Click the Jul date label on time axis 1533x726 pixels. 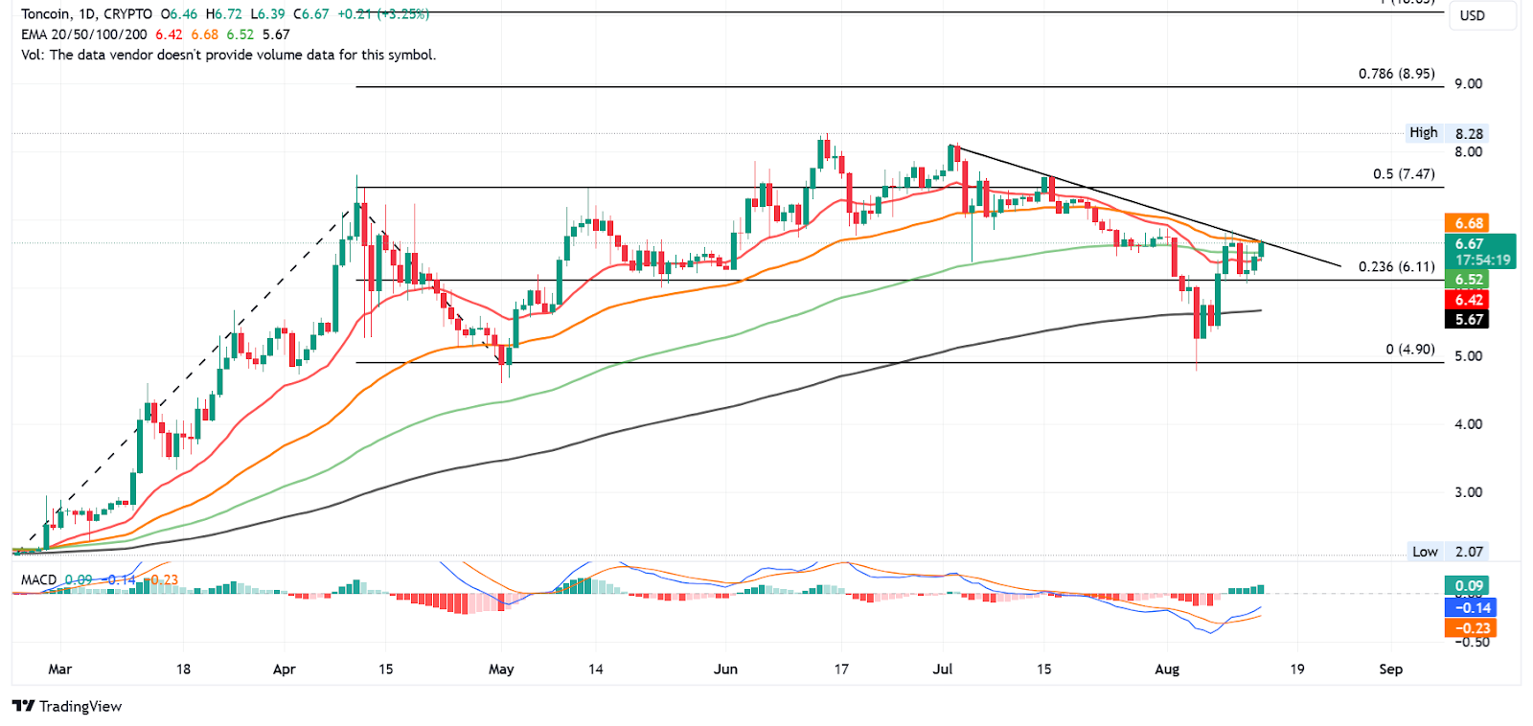[x=943, y=669]
